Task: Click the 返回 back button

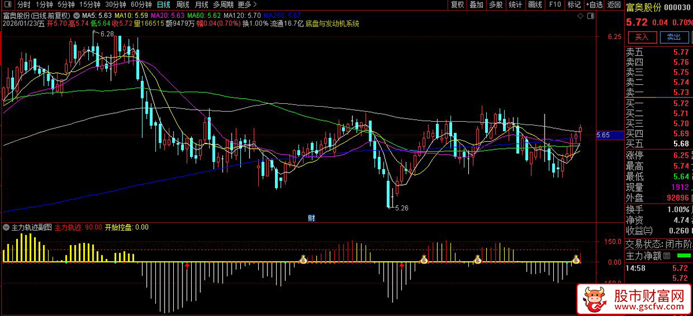Action: pyautogui.click(x=614, y=5)
